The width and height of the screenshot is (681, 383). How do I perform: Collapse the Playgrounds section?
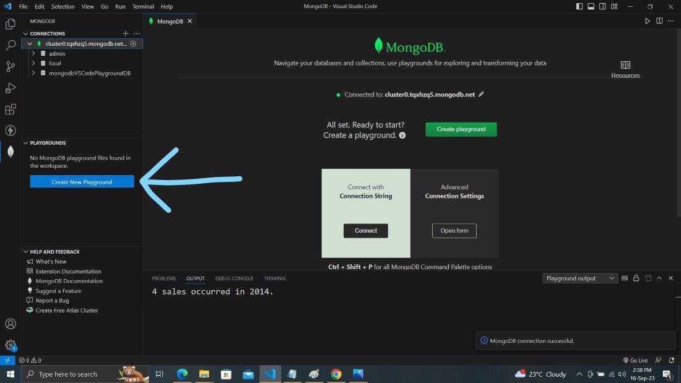[25, 143]
